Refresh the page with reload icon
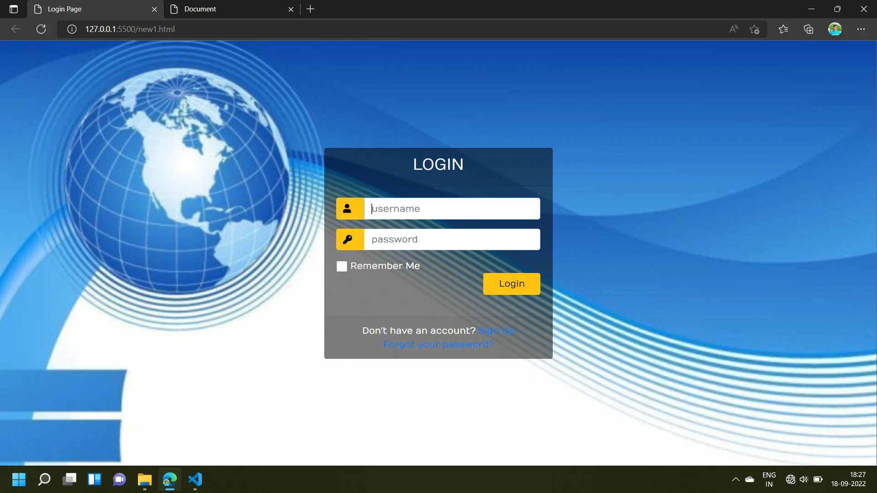 [41, 29]
